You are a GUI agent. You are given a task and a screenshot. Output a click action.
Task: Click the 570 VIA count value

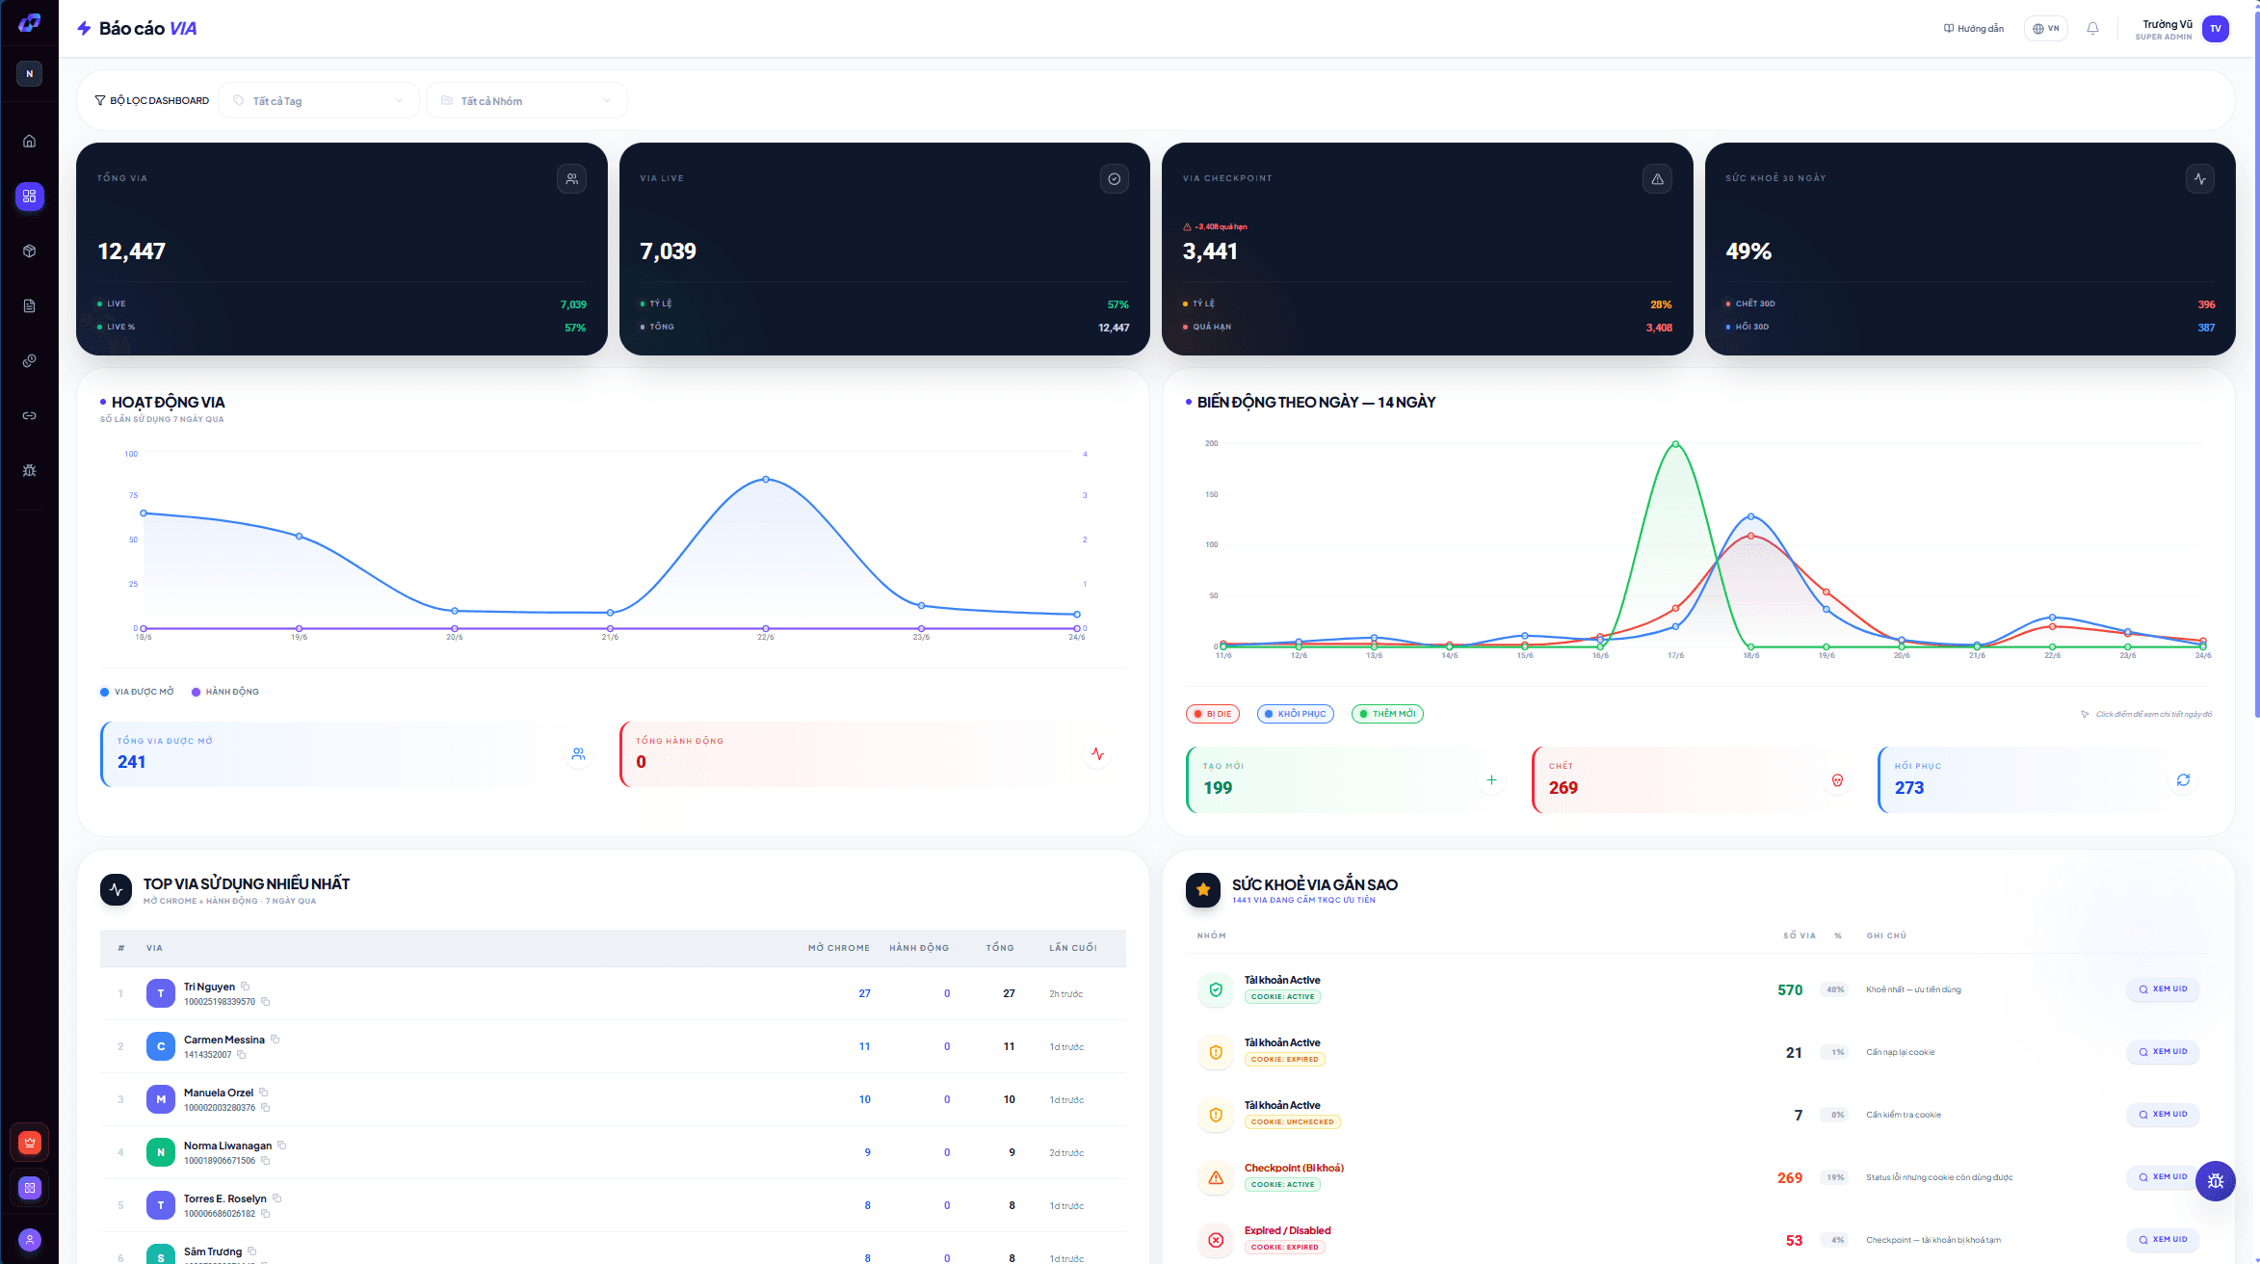point(1790,990)
